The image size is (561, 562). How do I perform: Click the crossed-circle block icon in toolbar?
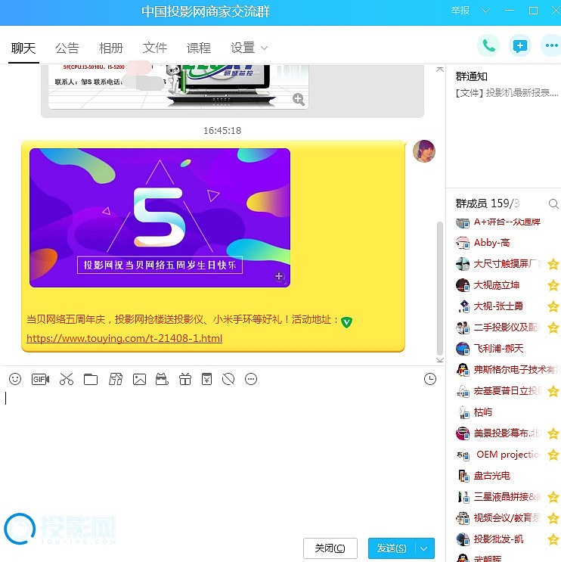(228, 379)
